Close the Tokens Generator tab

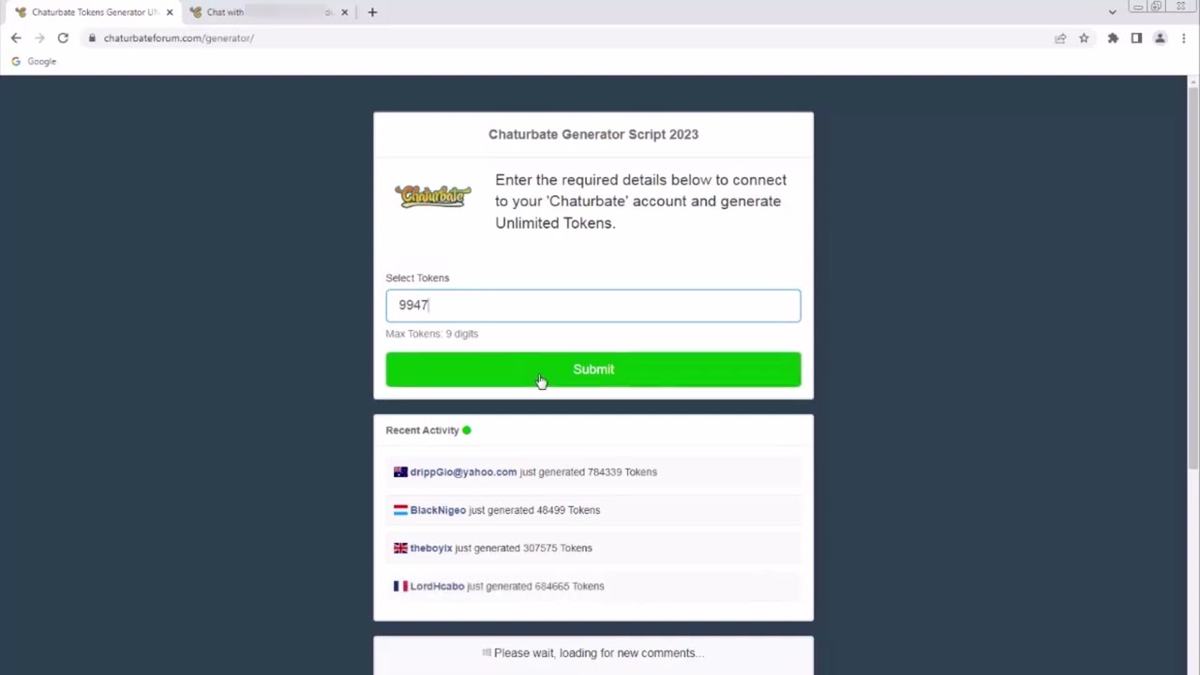point(170,12)
